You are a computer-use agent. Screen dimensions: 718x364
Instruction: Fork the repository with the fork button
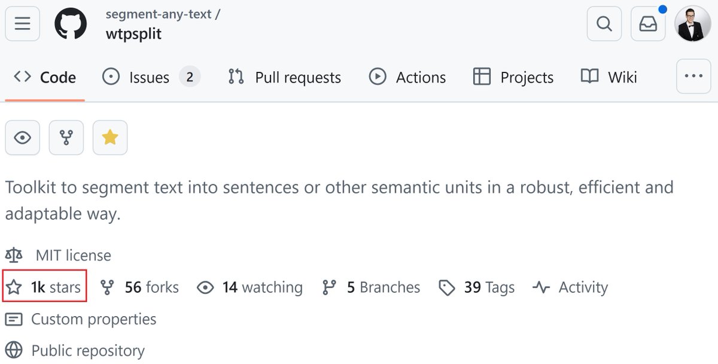coord(66,138)
